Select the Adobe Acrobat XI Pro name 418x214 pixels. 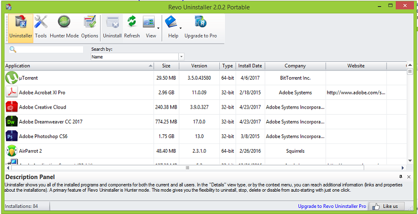[42, 93]
